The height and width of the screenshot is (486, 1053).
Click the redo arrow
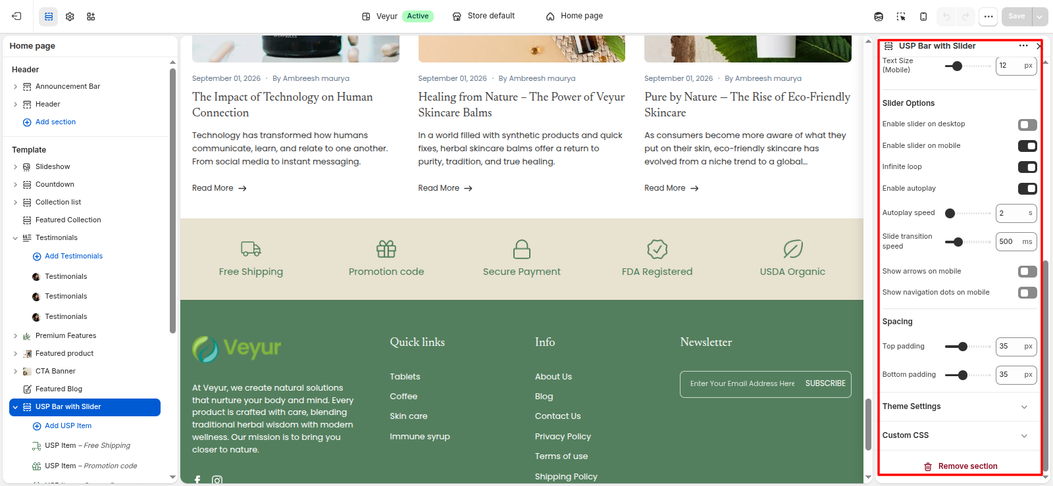(x=965, y=16)
